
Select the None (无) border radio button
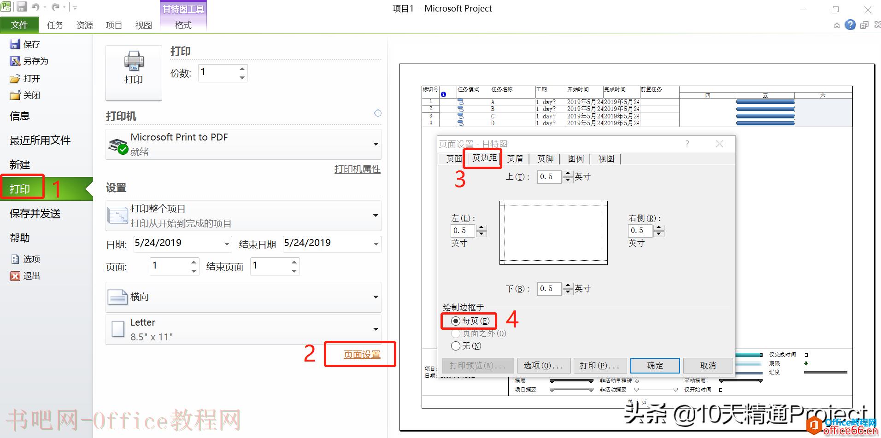click(x=456, y=346)
